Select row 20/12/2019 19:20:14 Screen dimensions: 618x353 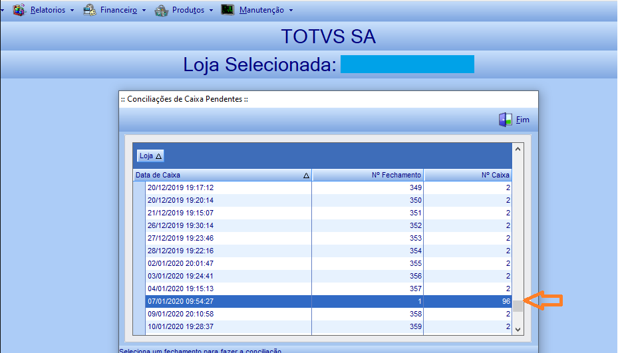pyautogui.click(x=329, y=200)
